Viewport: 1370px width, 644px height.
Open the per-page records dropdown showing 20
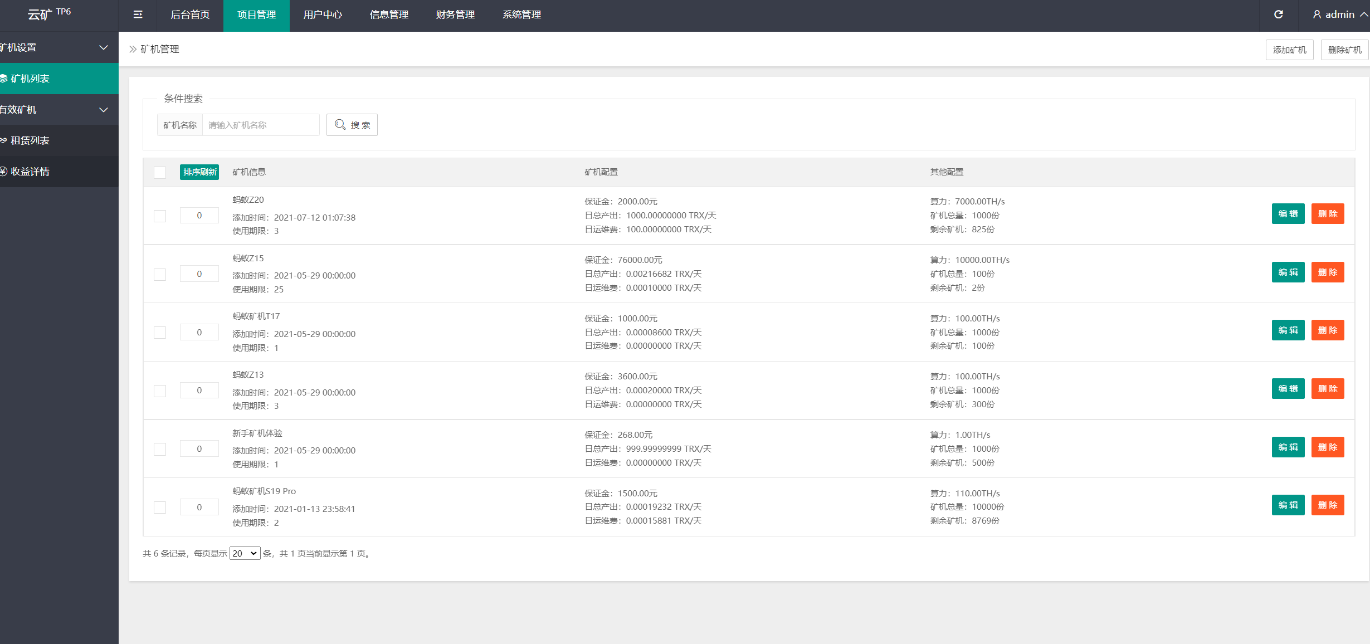pos(245,553)
